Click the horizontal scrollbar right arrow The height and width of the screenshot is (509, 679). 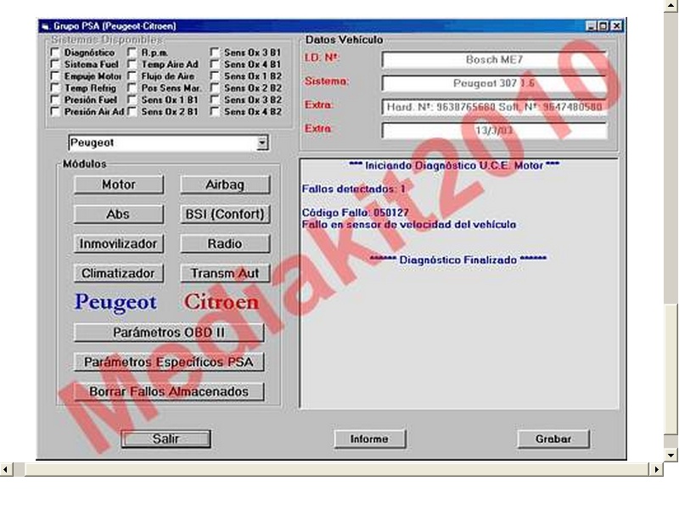[656, 469]
